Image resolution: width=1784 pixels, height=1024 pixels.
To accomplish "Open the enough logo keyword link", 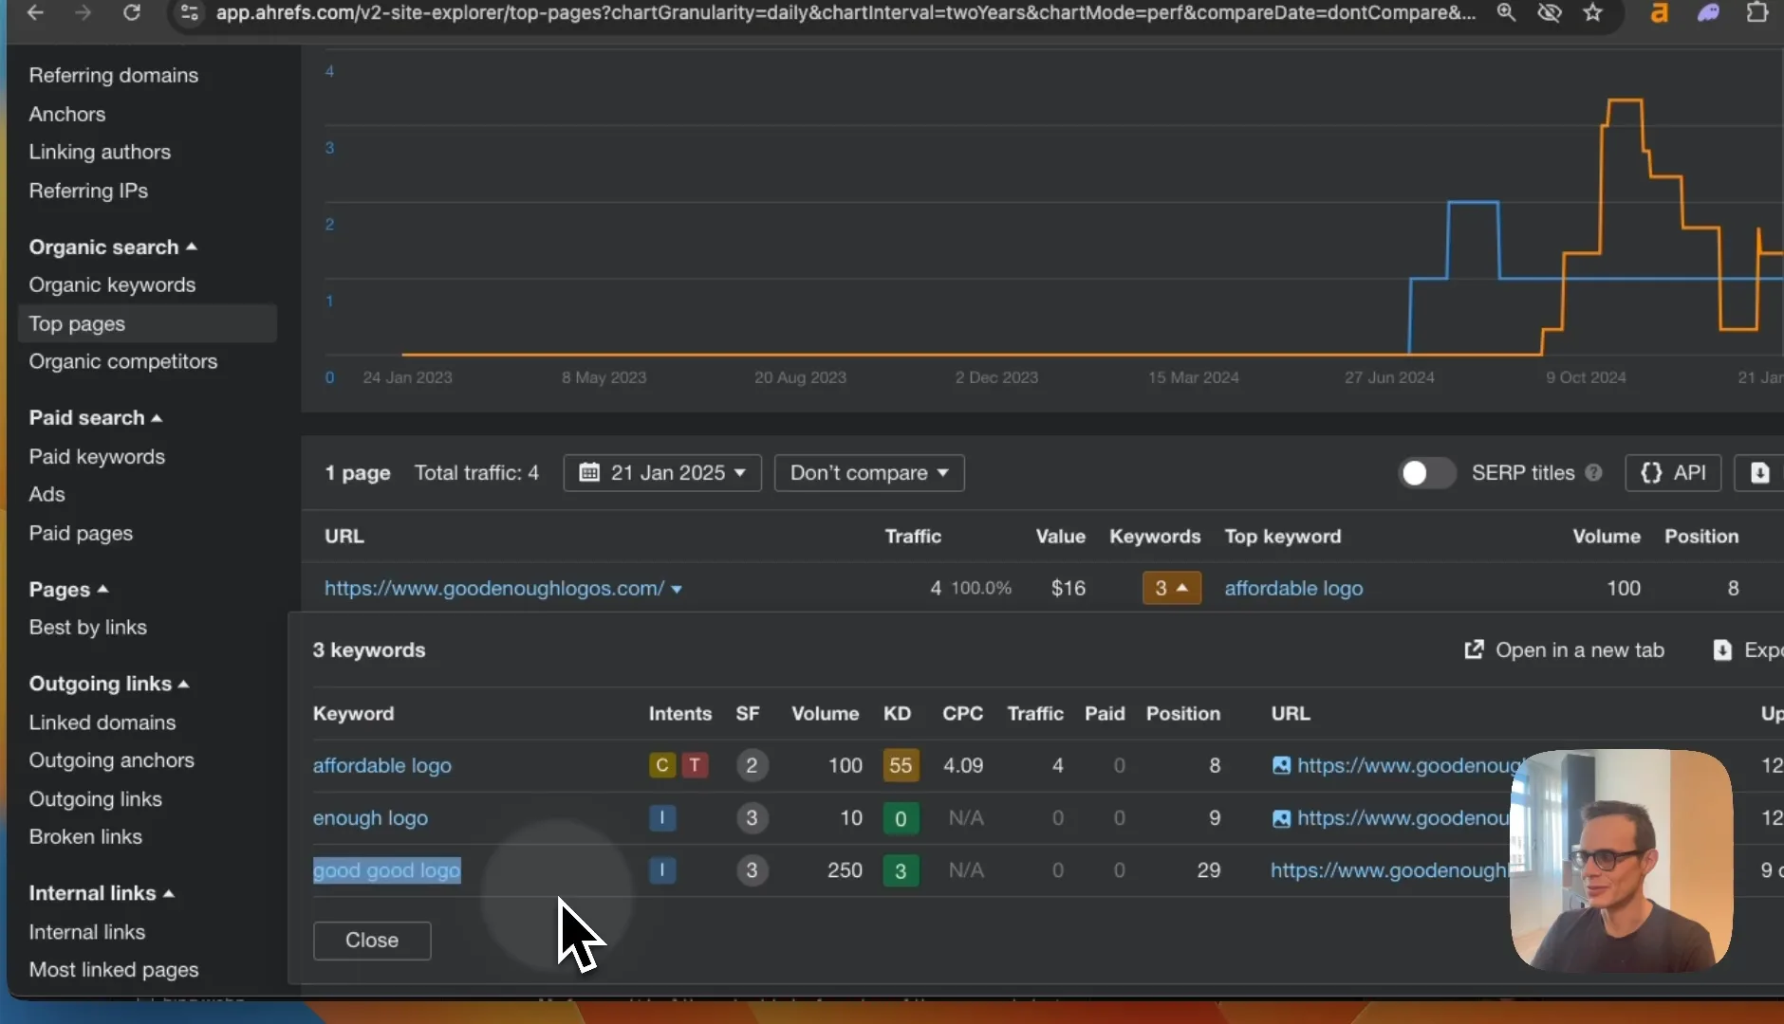I will [370, 817].
